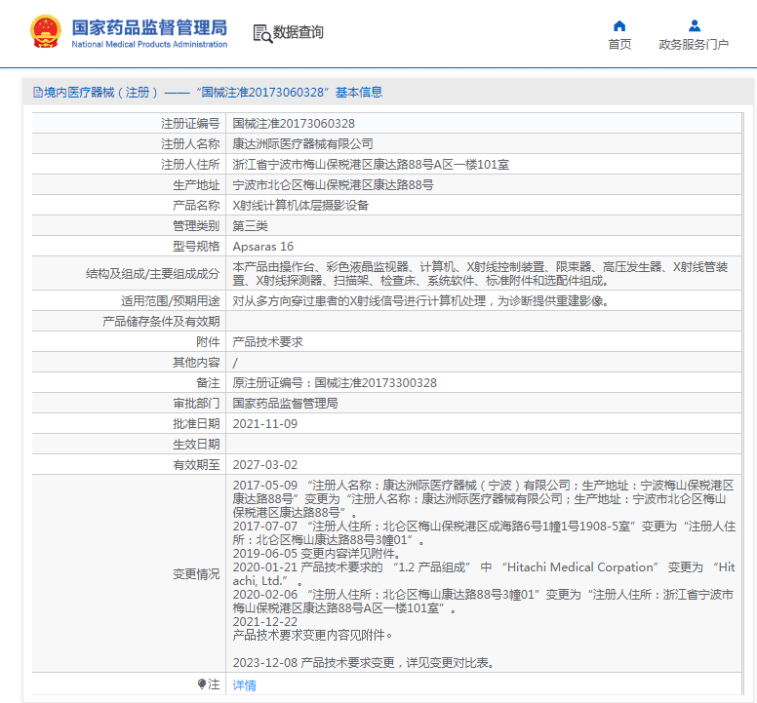757x703 pixels.
Task: Select the 2020-02-06 address change entry
Action: [x=483, y=602]
